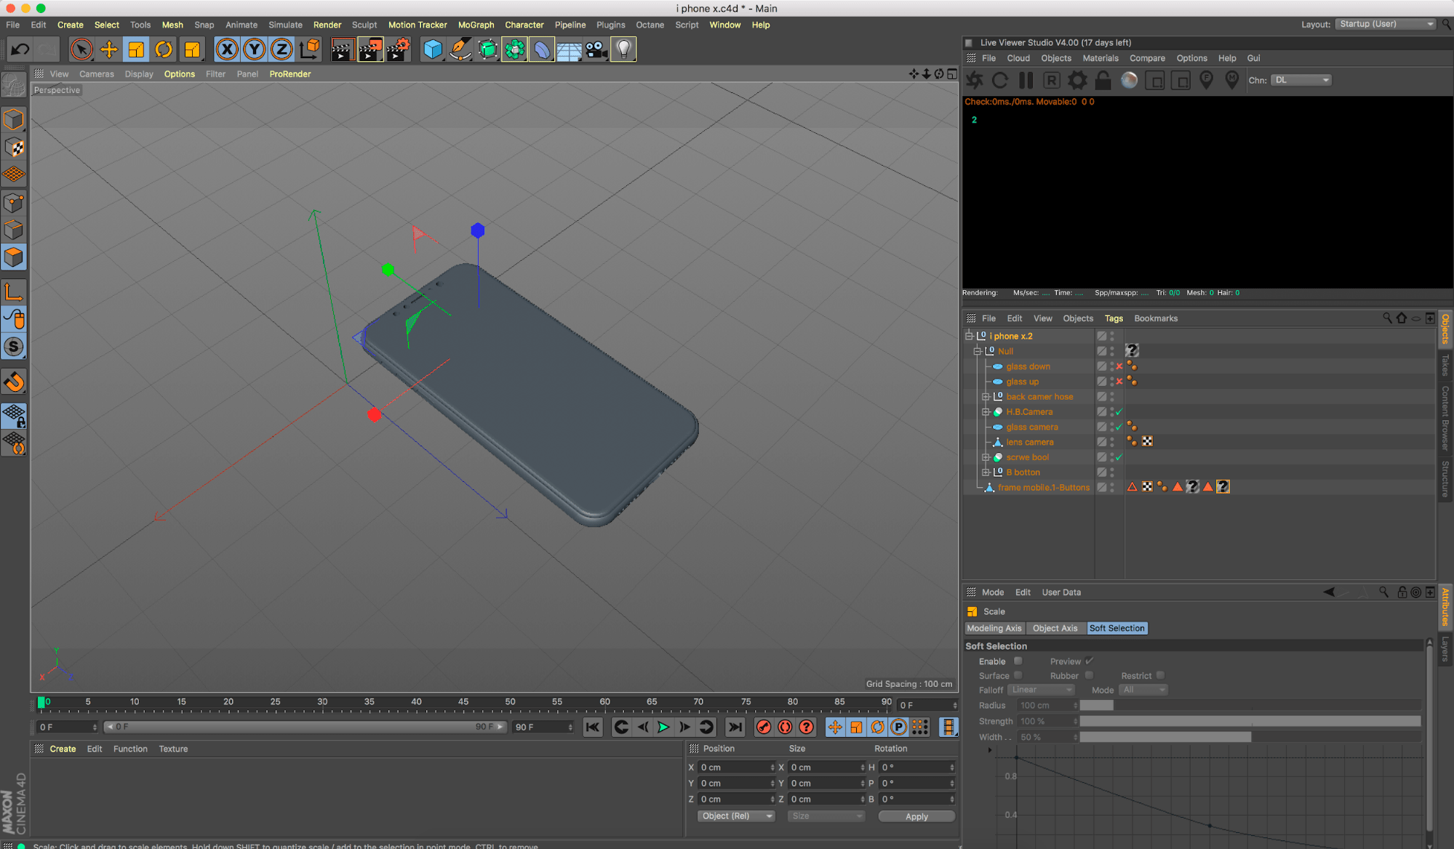Toggle the Rubber checkbox

click(1089, 675)
